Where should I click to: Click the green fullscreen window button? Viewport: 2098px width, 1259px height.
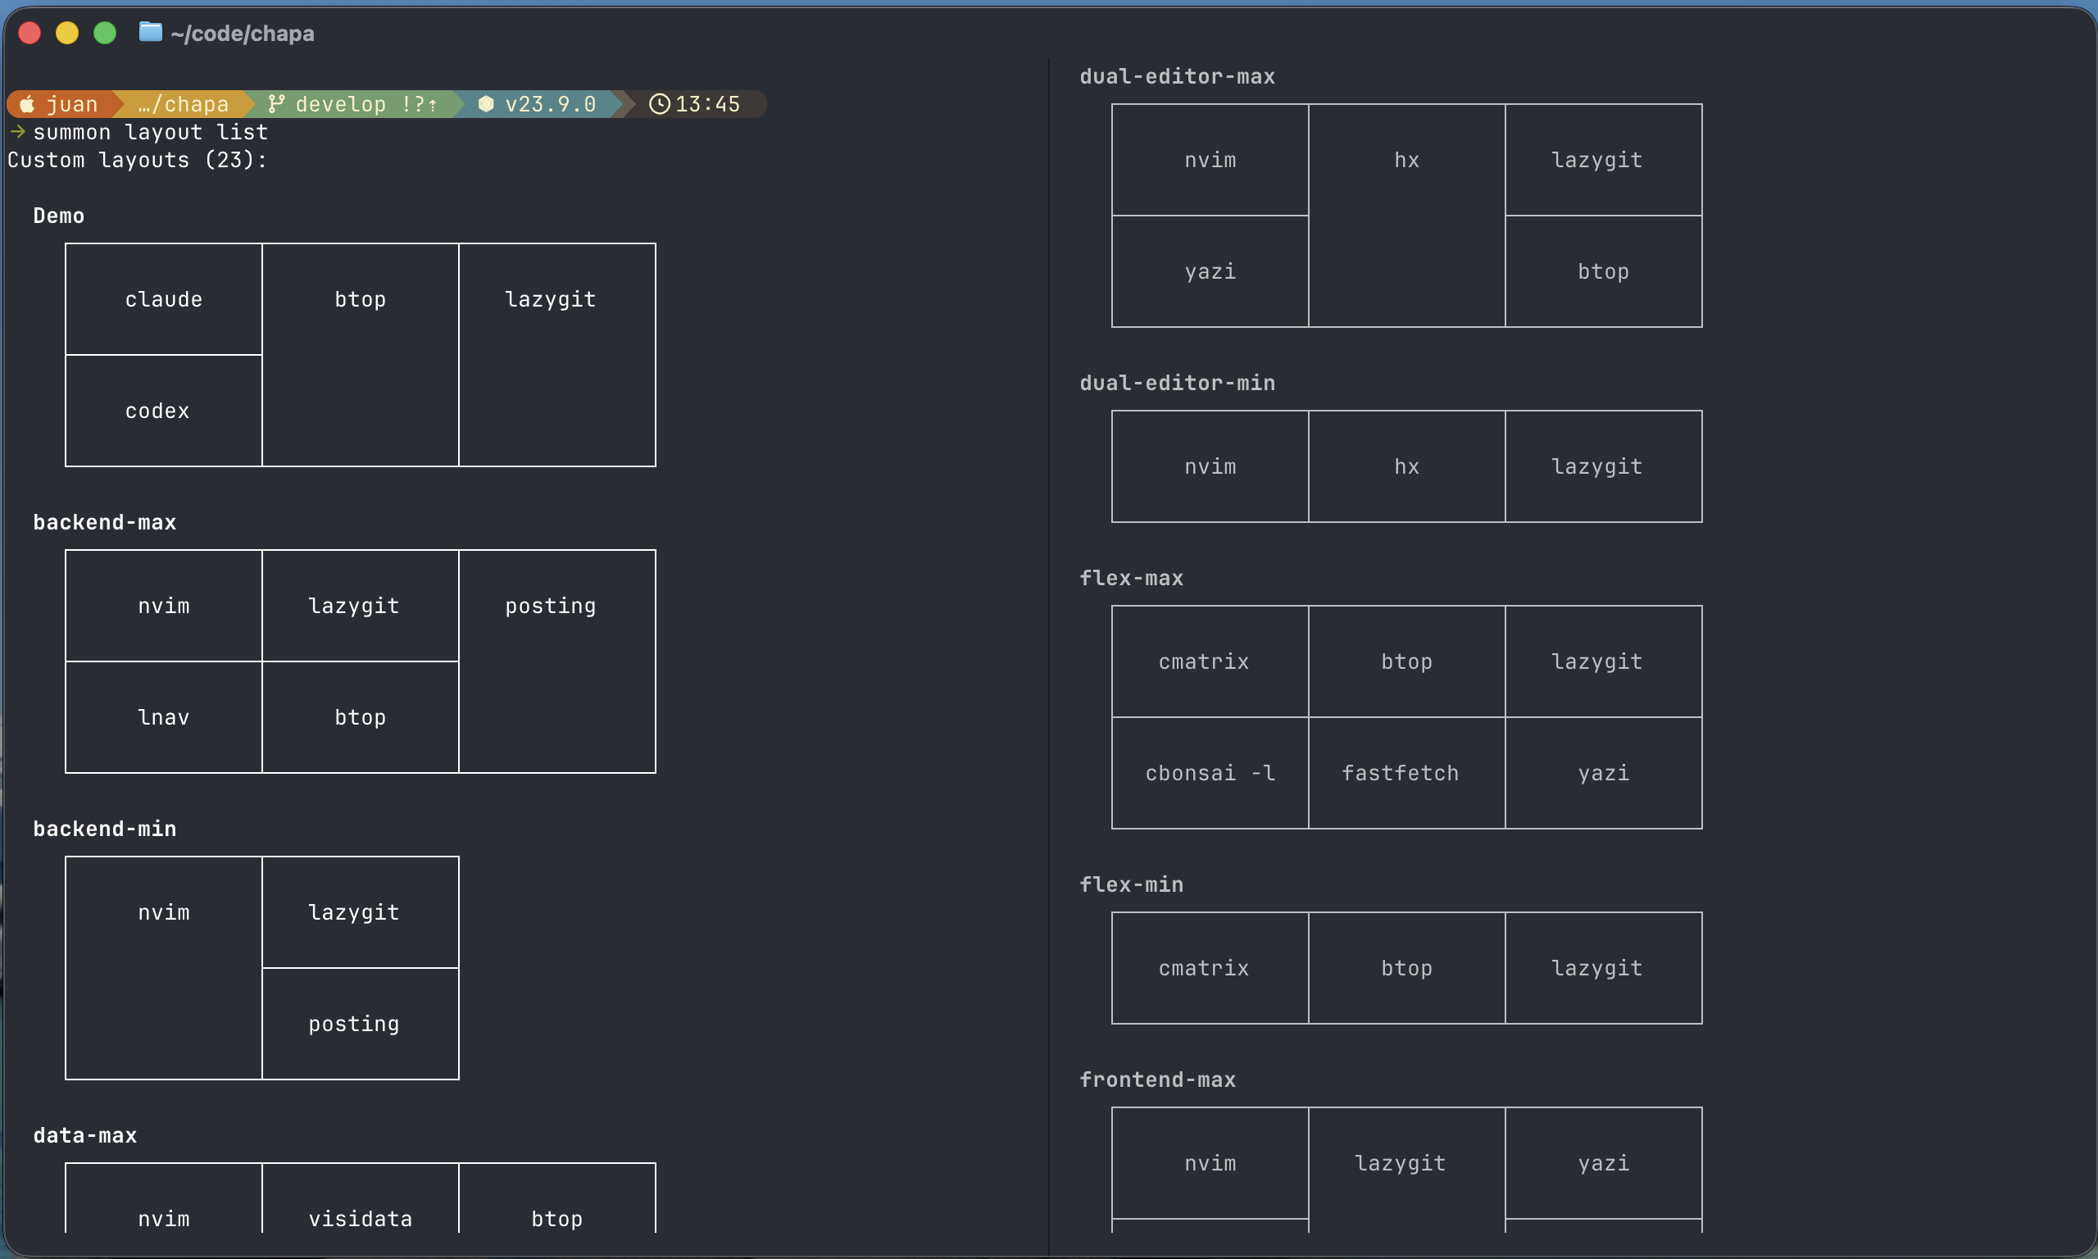coord(104,32)
